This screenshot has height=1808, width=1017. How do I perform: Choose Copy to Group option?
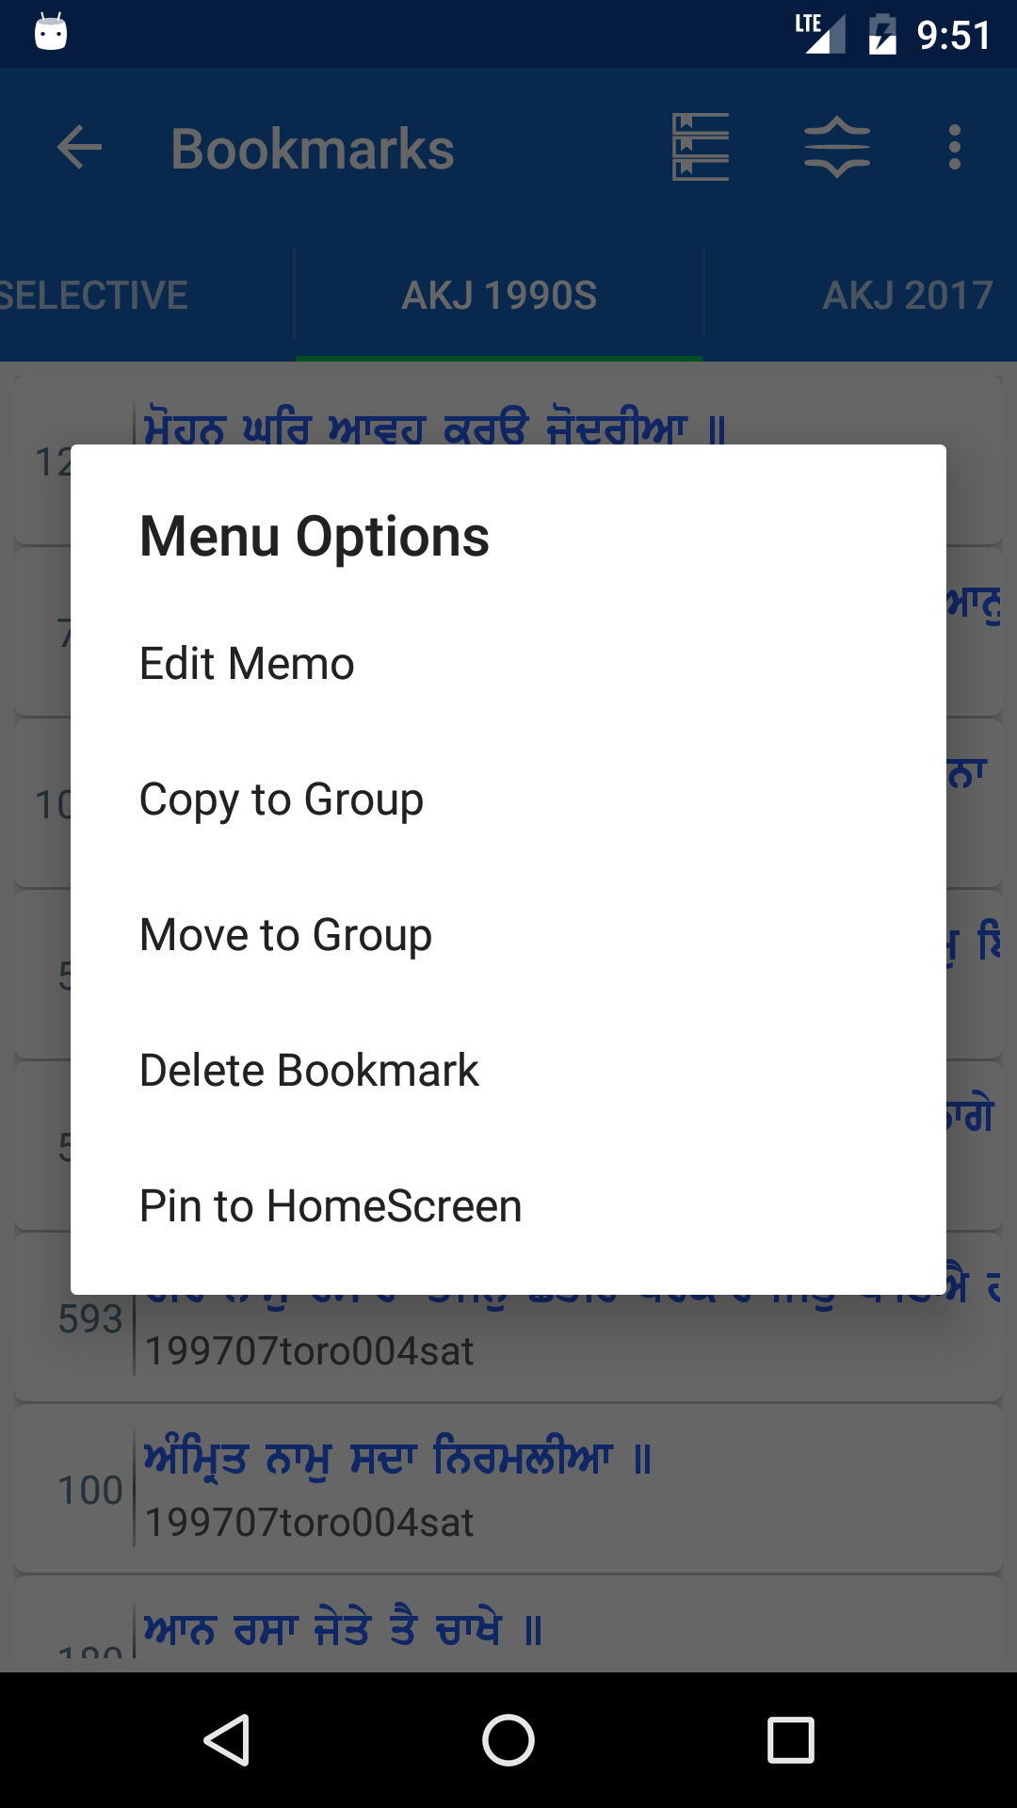point(282,799)
